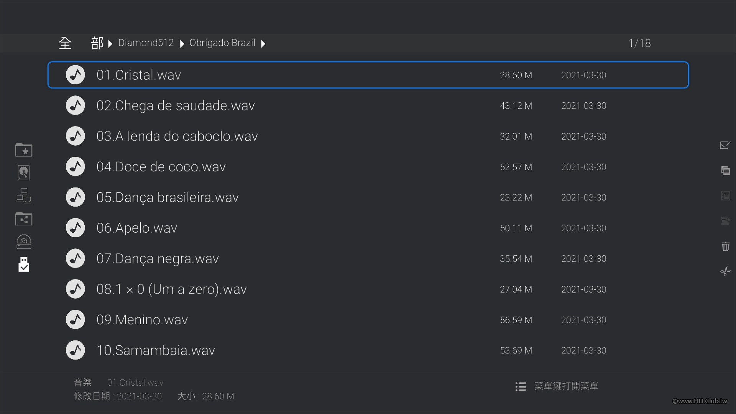Viewport: 736px width, 414px height.
Task: Open 08.1 × 0 (Um a zero).wav
Action: point(171,289)
